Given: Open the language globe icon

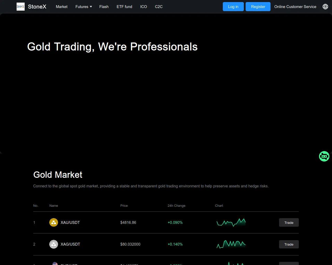Looking at the screenshot, I should point(325,7).
